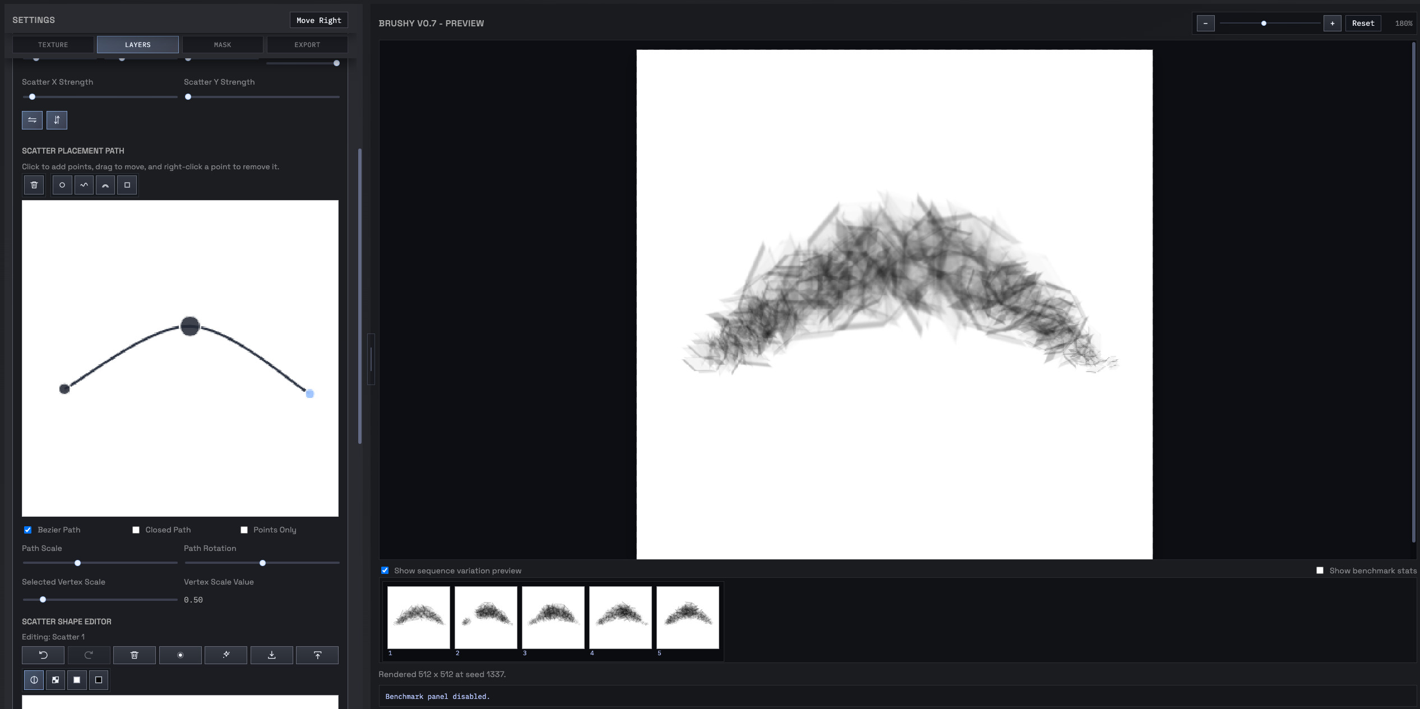
Task: Select the checkerboard background mode icon
Action: pyautogui.click(x=55, y=680)
